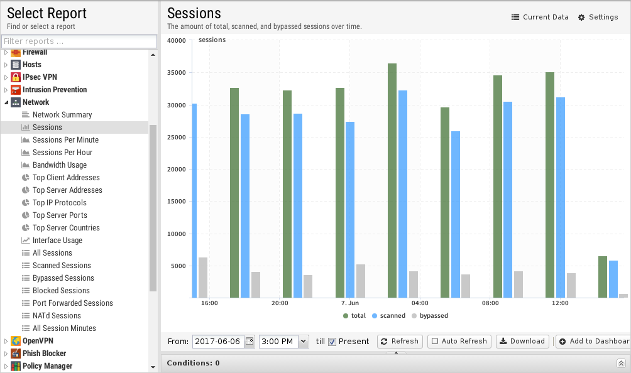Toggle the scanned series in legend
Viewport: 631px width, 373px height.
tap(388, 316)
